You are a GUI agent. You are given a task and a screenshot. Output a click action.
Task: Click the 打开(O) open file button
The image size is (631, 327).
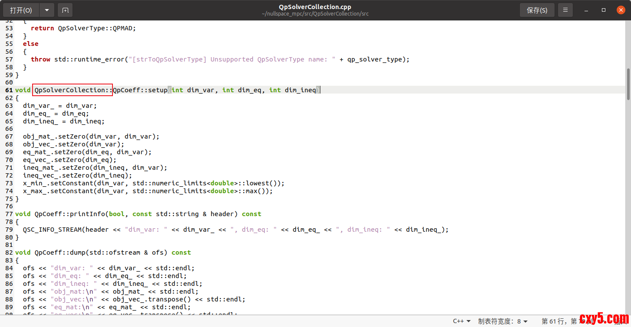pyautogui.click(x=21, y=10)
